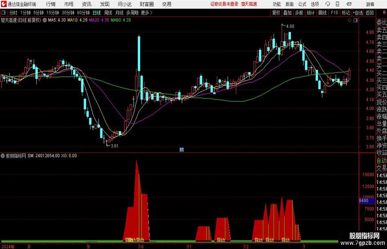Click the mobile phone icon

coord(337,4)
